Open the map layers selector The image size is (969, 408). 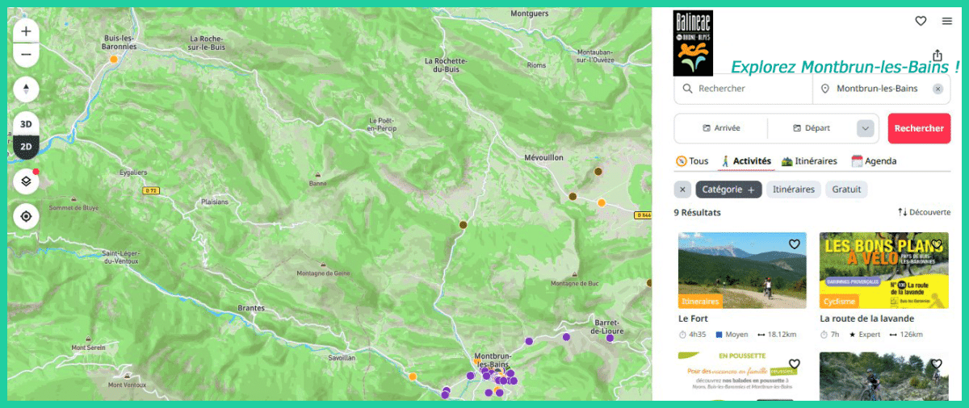coord(26,181)
